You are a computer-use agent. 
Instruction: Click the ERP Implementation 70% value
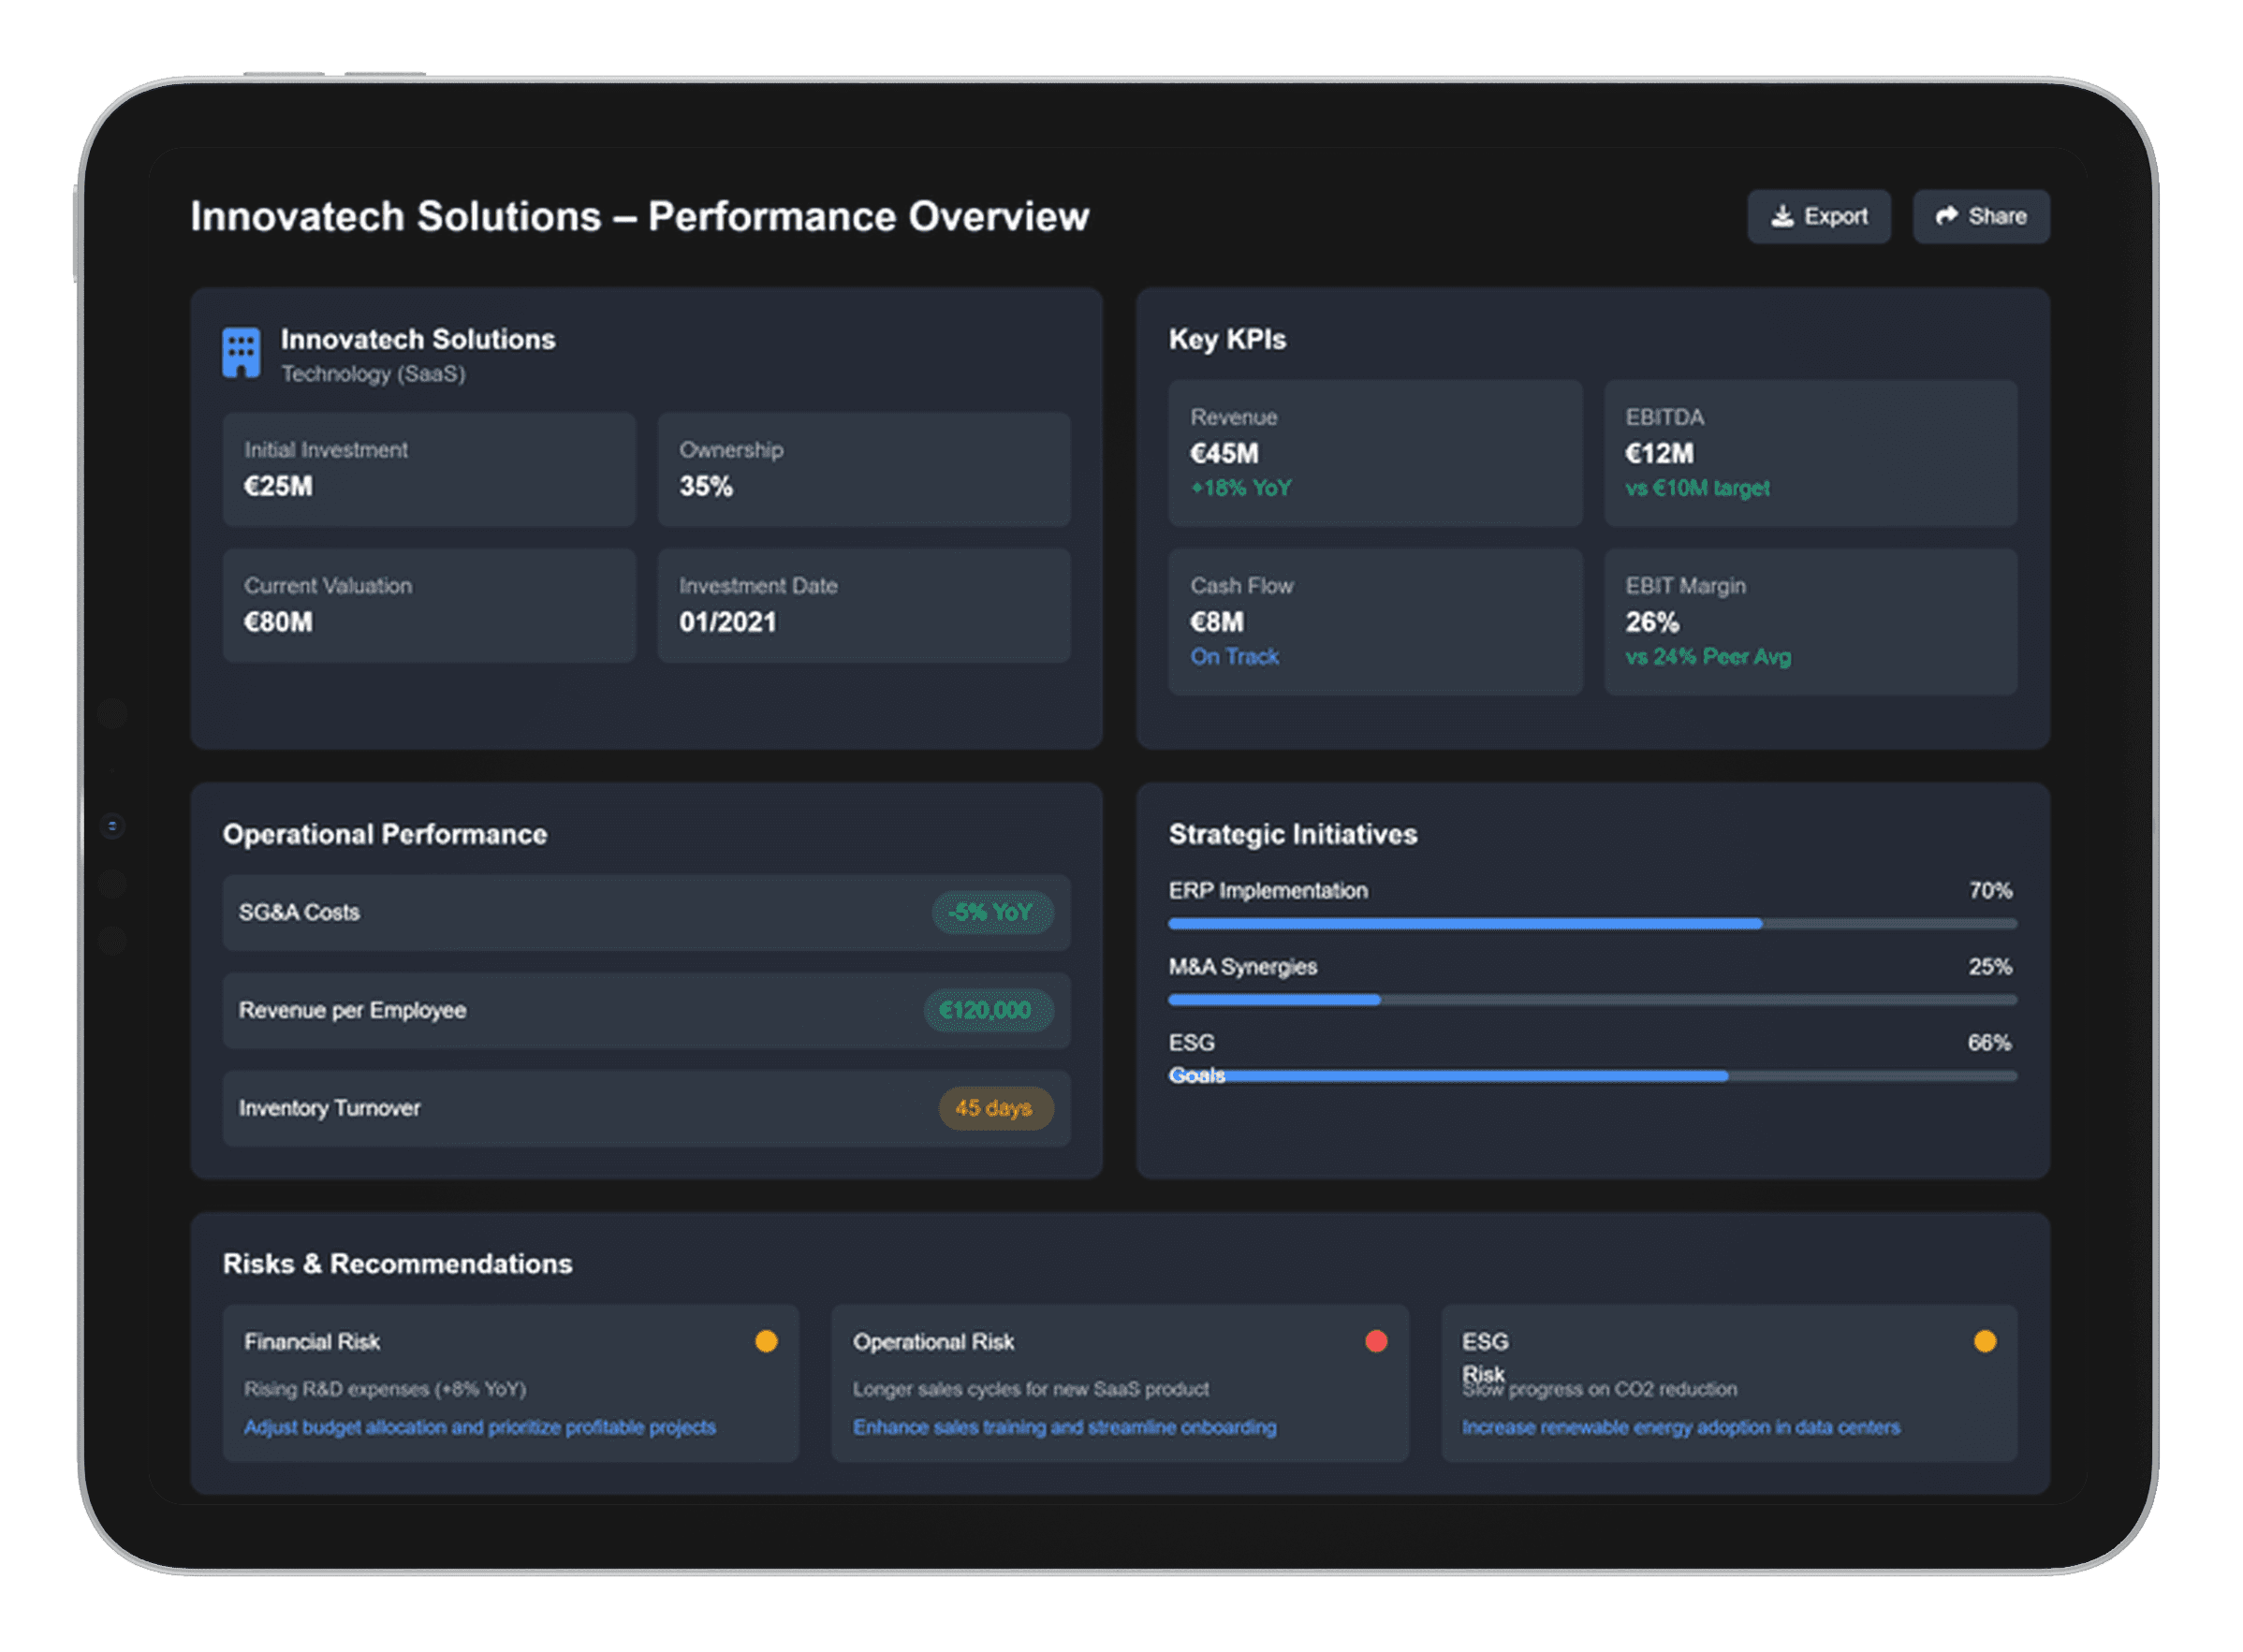click(1990, 890)
